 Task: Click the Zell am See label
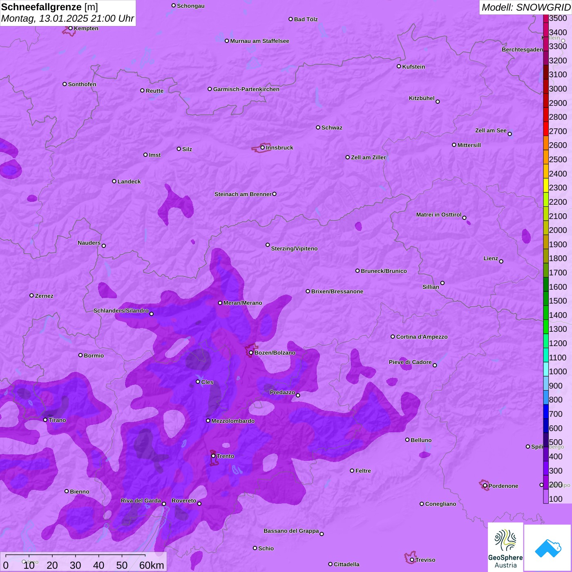[x=491, y=130]
